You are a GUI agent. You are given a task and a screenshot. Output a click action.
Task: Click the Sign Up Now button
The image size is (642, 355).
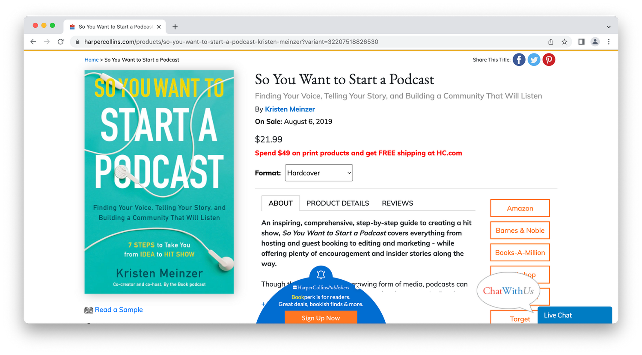tap(321, 317)
